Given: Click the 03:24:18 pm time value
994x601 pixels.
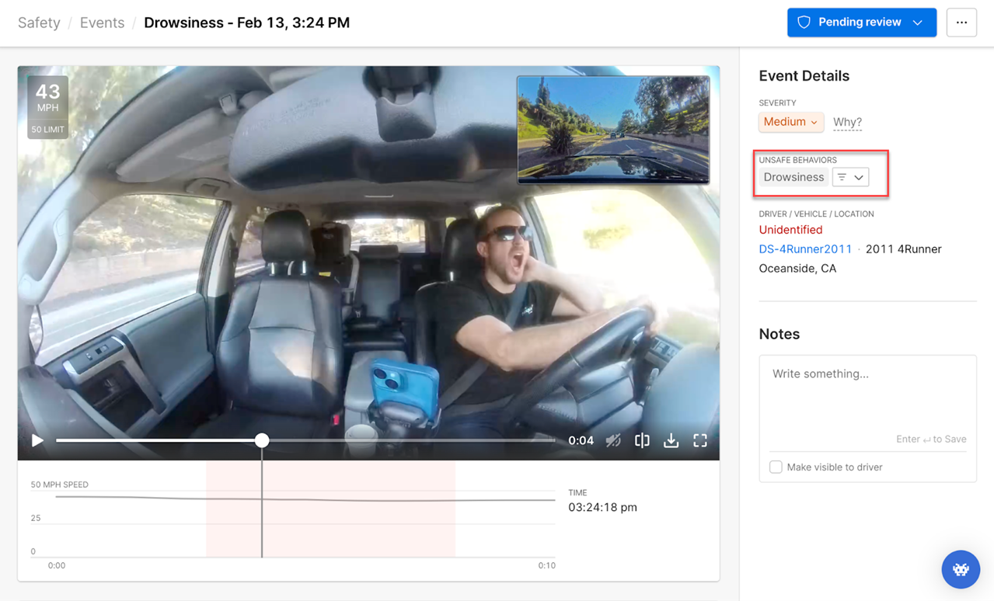Looking at the screenshot, I should click(602, 507).
